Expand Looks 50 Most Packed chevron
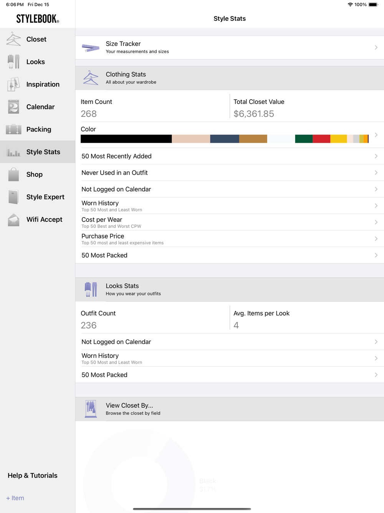Image resolution: width=384 pixels, height=513 pixels. coord(376,375)
